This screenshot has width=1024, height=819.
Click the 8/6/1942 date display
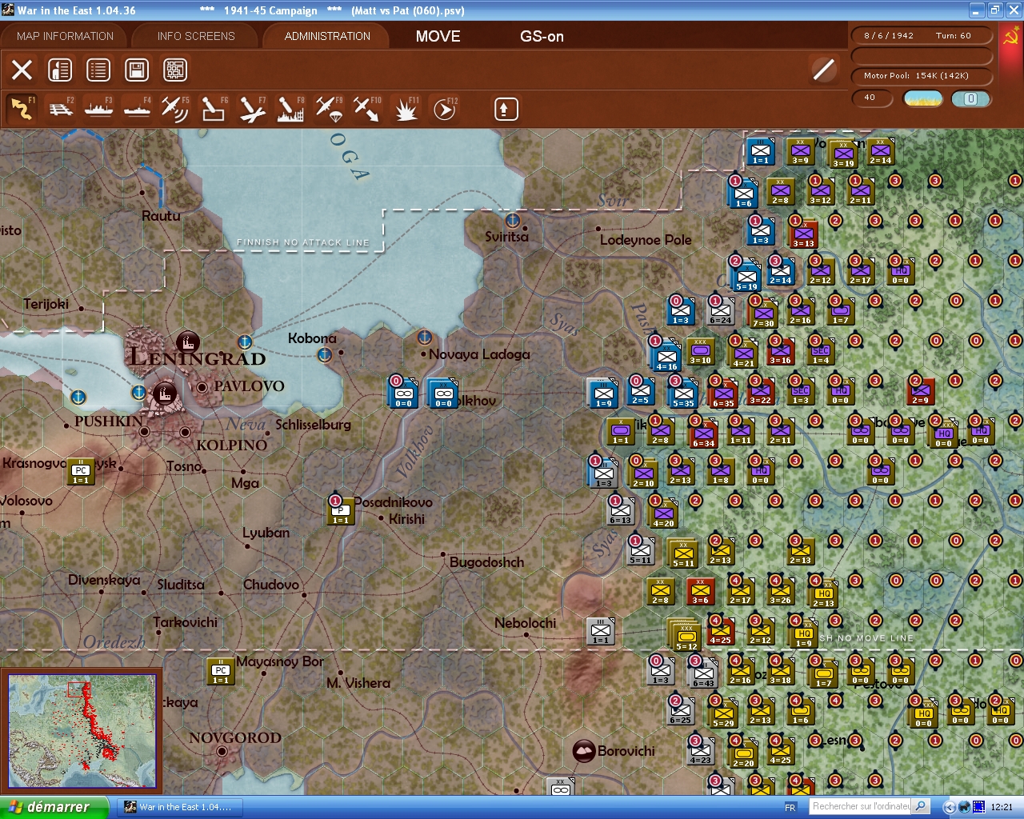(x=889, y=36)
